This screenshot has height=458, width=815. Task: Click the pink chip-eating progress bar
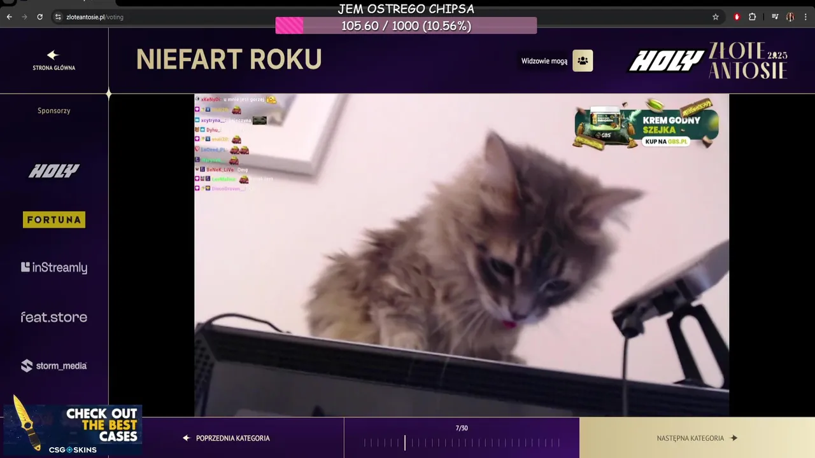pyautogui.click(x=406, y=25)
